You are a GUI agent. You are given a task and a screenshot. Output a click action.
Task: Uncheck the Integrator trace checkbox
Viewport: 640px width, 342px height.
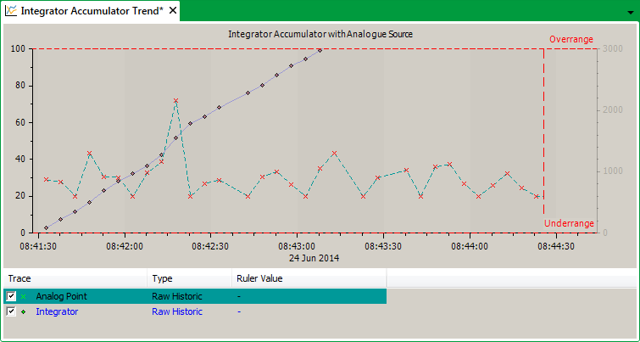pos(11,311)
